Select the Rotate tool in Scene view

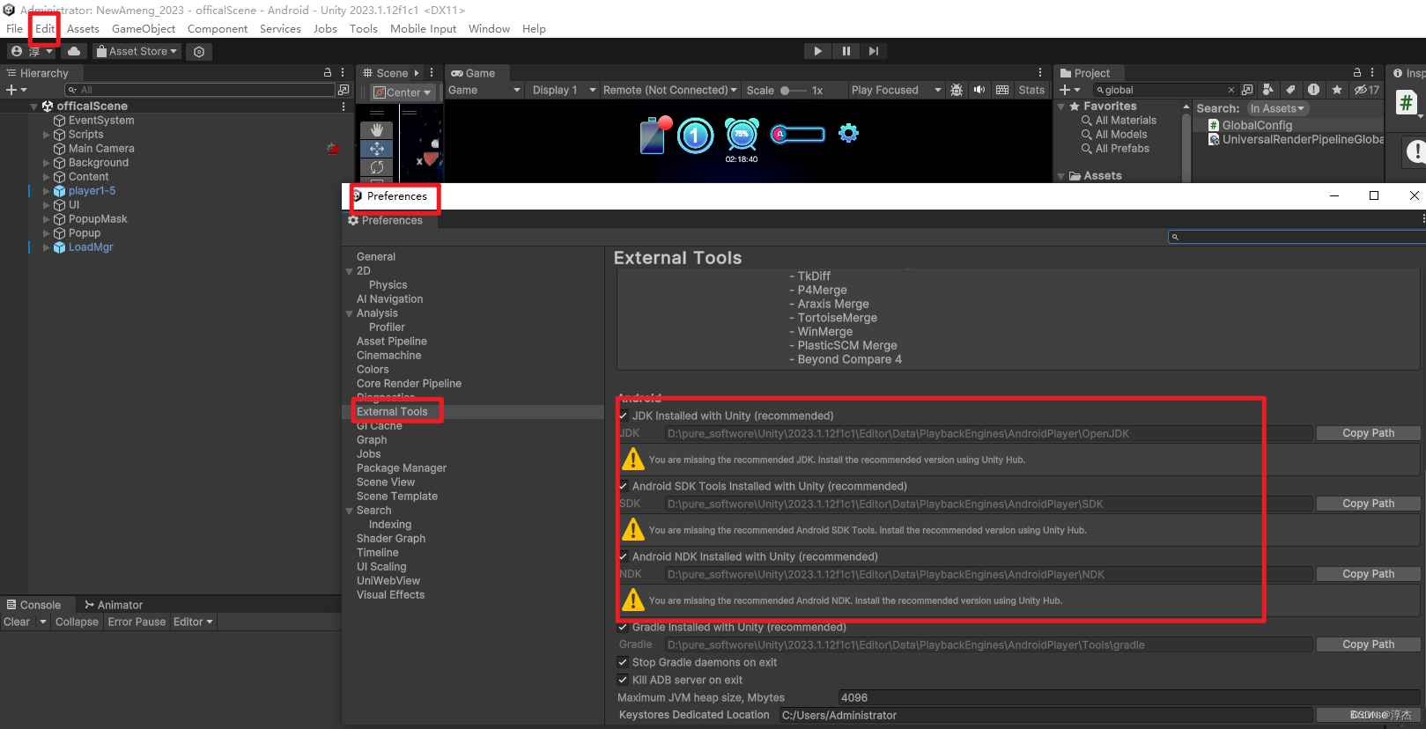tap(377, 167)
